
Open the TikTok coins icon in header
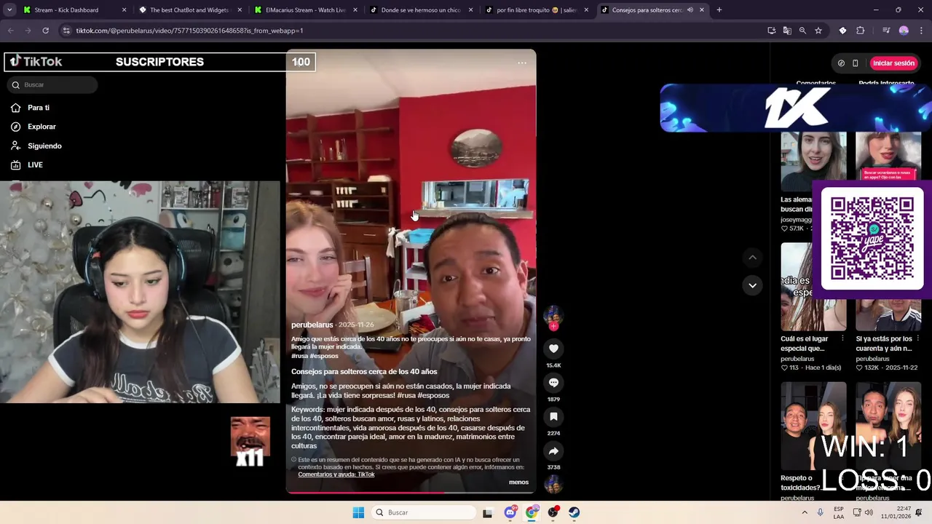(841, 63)
